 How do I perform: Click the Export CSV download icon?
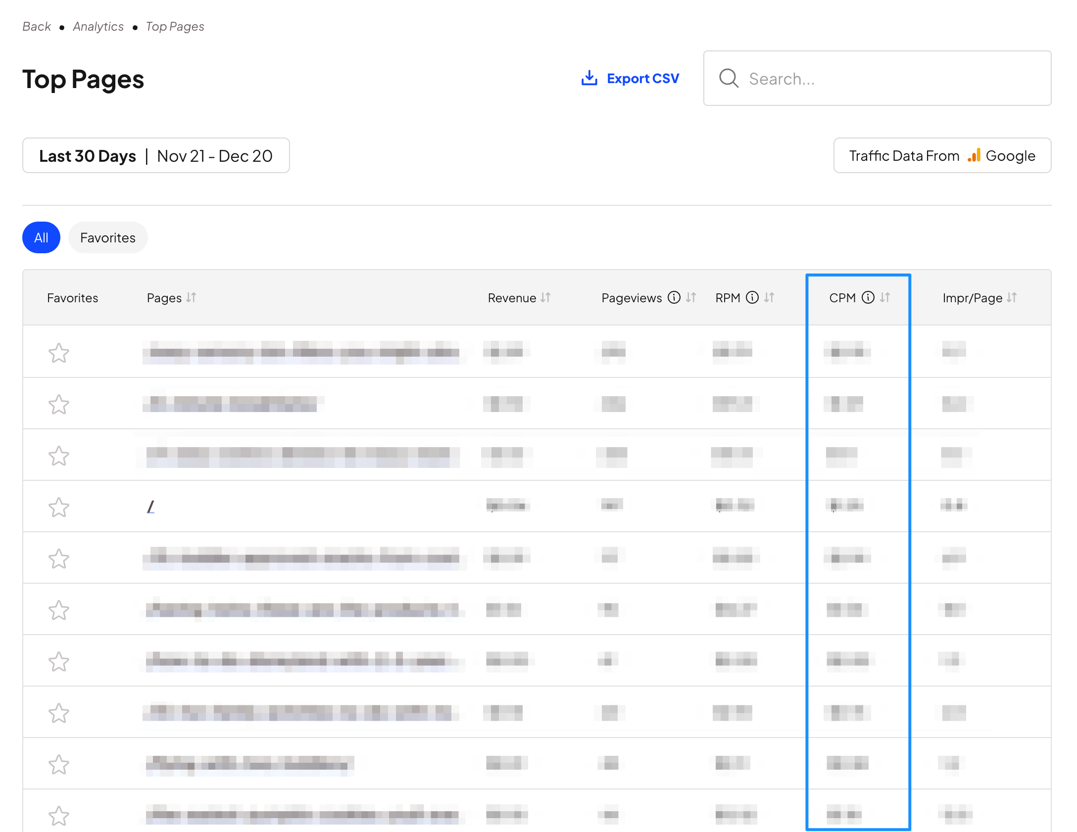(589, 78)
